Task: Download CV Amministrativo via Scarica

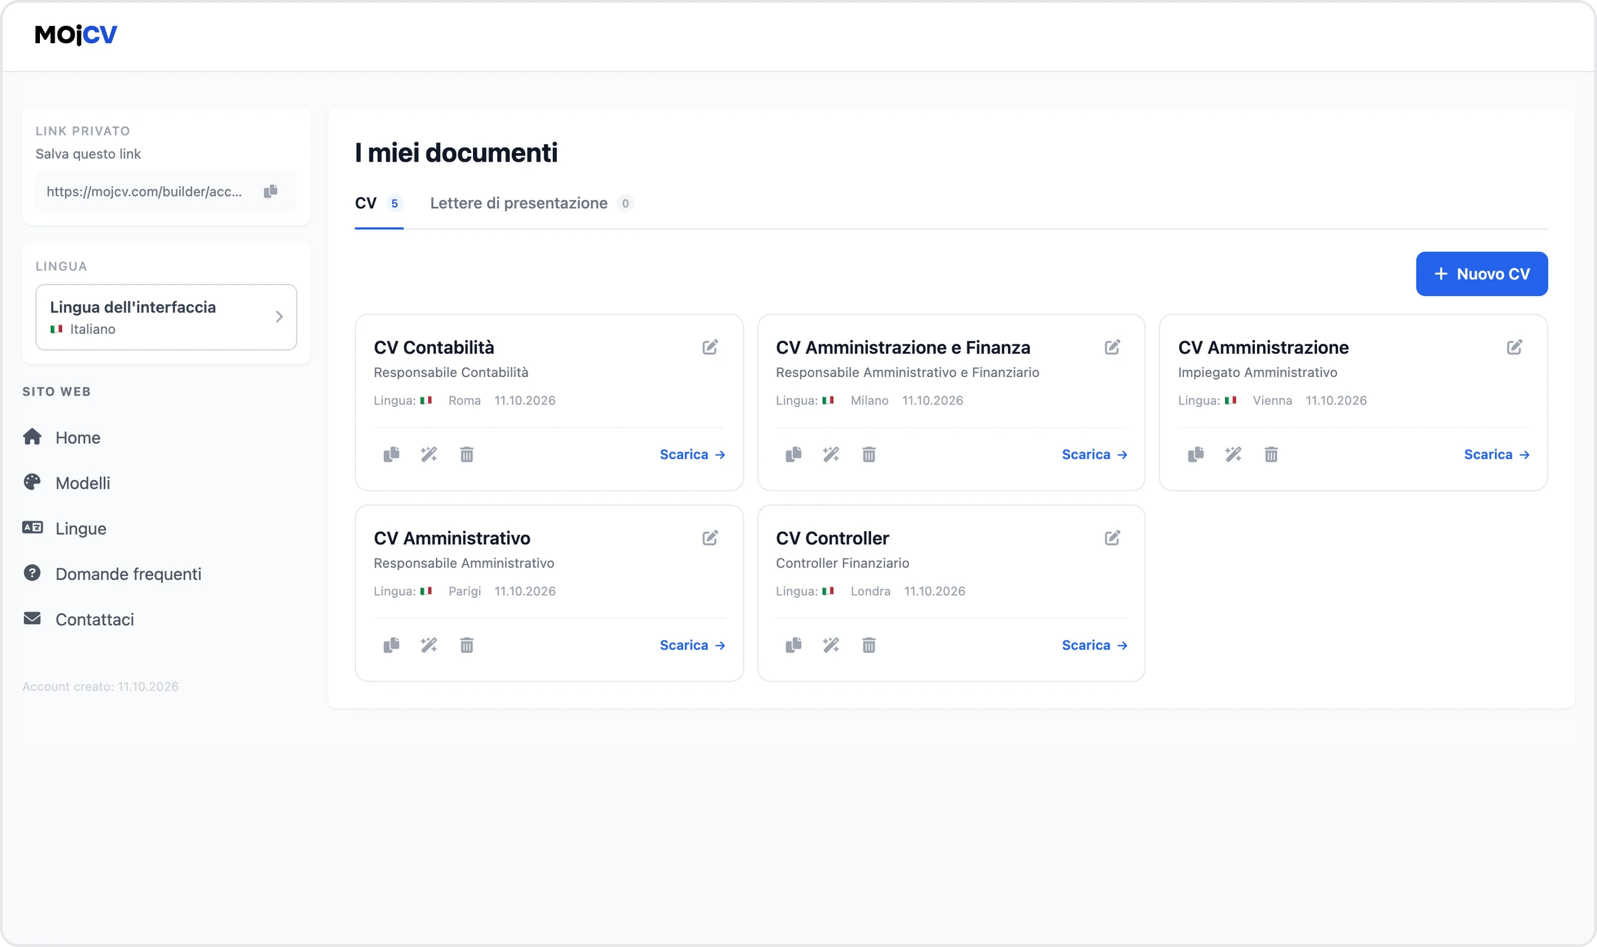Action: (x=693, y=646)
